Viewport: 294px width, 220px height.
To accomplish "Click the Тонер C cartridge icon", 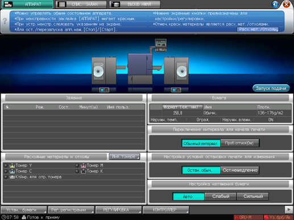I will tap(13, 171).
